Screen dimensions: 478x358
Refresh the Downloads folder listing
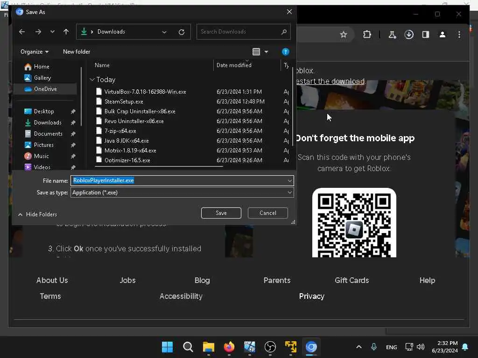tap(182, 32)
